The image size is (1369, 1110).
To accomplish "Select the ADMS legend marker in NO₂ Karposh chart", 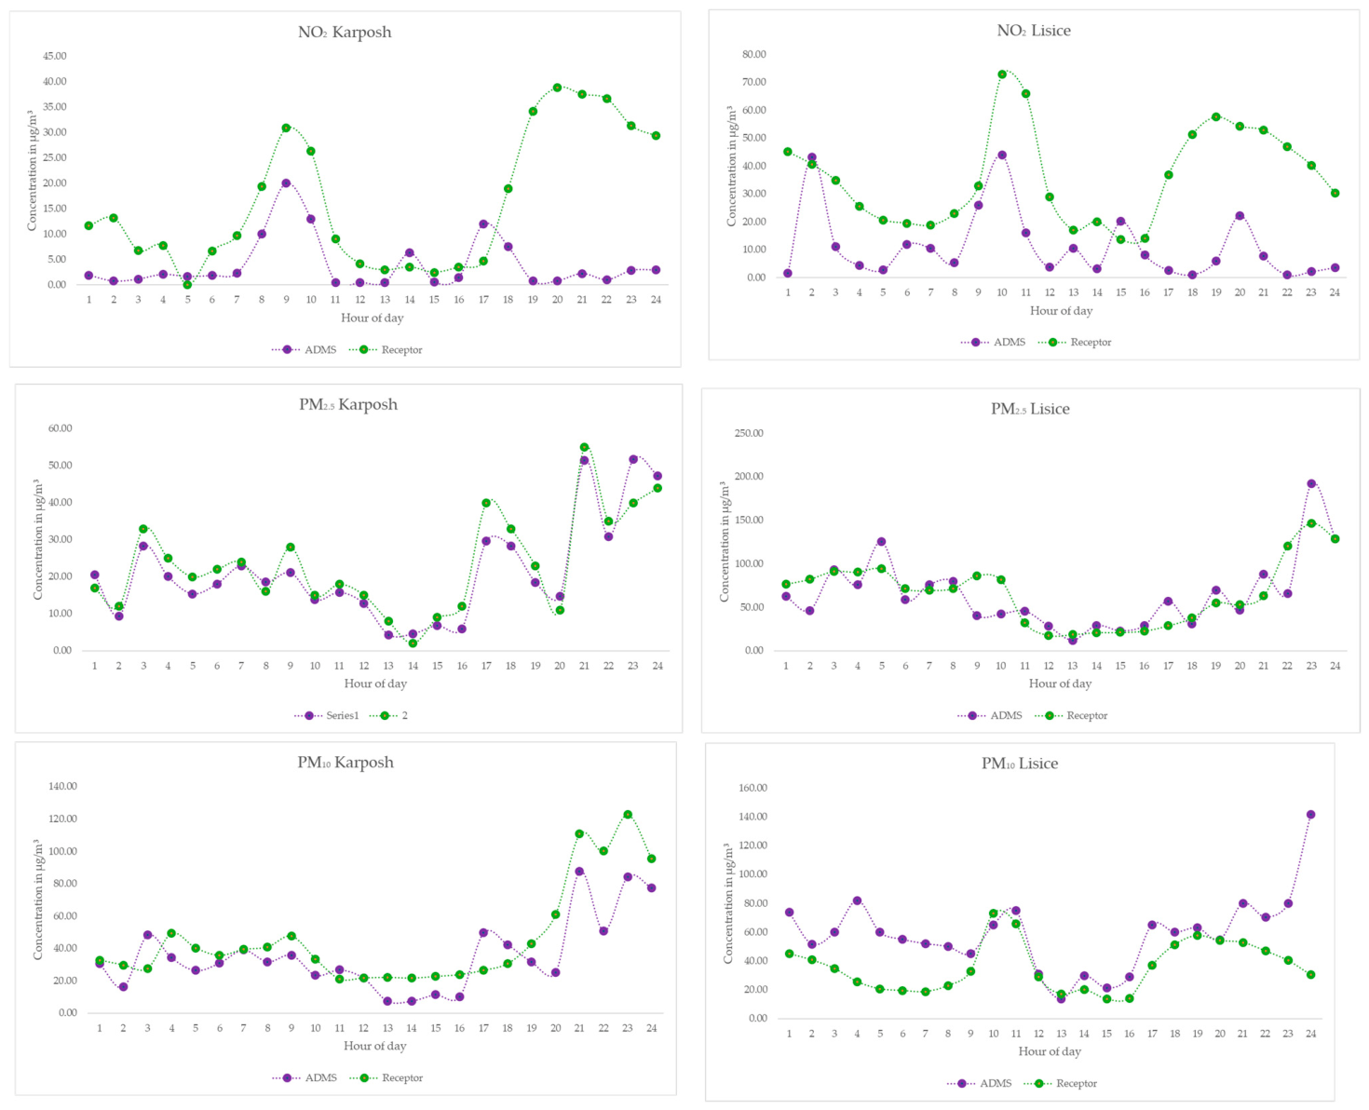I will click(x=287, y=350).
